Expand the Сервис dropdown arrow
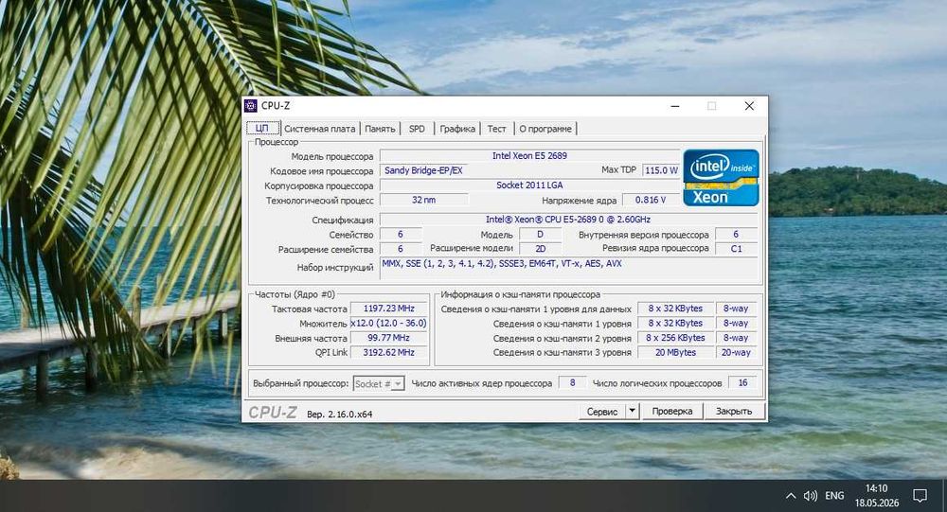This screenshot has height=512, width=947. [x=632, y=411]
